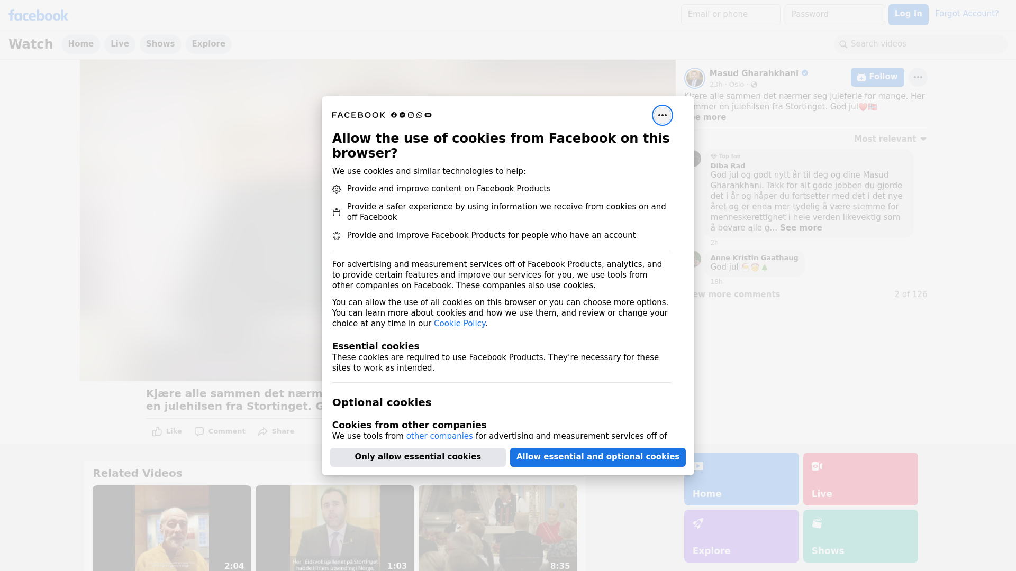Expand Diba Rad's comment with See more

pos(801,228)
